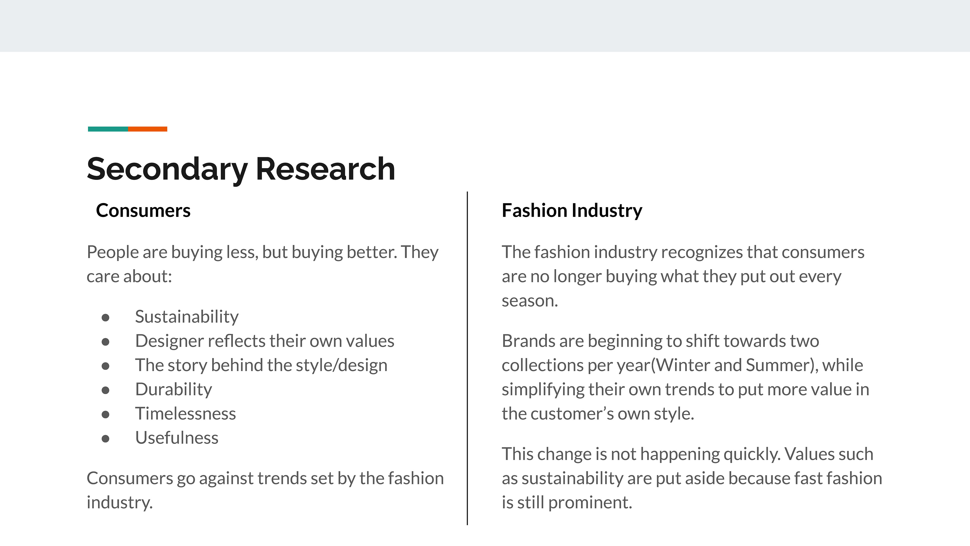The image size is (970, 546).
Task: Click the Brands are beginning to shift paragraph
Action: coord(685,377)
